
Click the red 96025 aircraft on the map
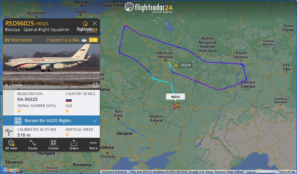(176, 106)
